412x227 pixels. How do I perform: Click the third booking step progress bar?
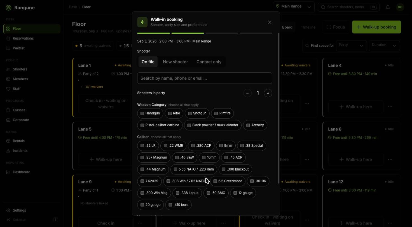(222, 33)
